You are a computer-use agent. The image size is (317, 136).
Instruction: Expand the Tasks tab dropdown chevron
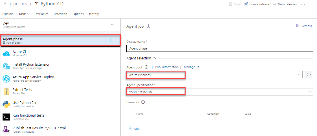[28, 14]
